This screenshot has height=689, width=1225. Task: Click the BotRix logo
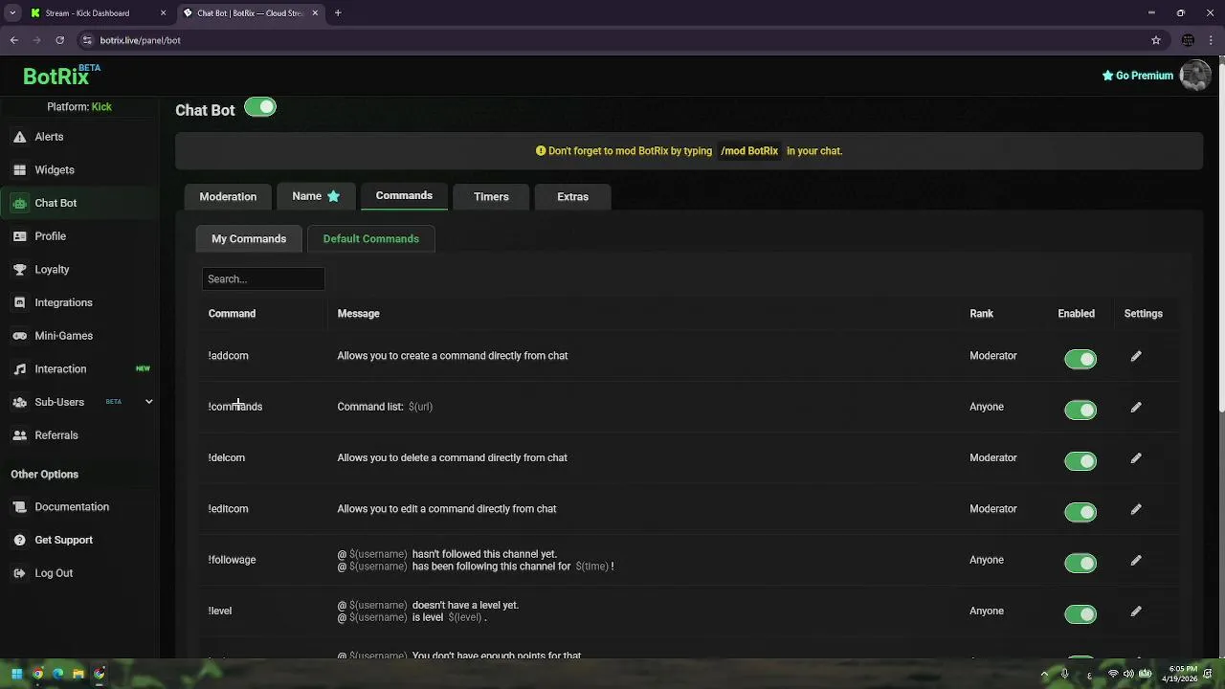pyautogui.click(x=62, y=76)
